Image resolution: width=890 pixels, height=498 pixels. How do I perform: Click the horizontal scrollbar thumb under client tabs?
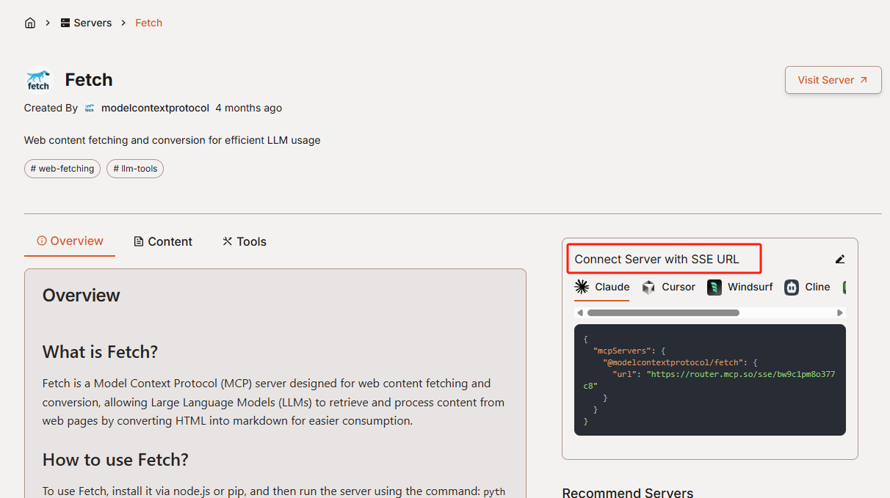click(663, 313)
